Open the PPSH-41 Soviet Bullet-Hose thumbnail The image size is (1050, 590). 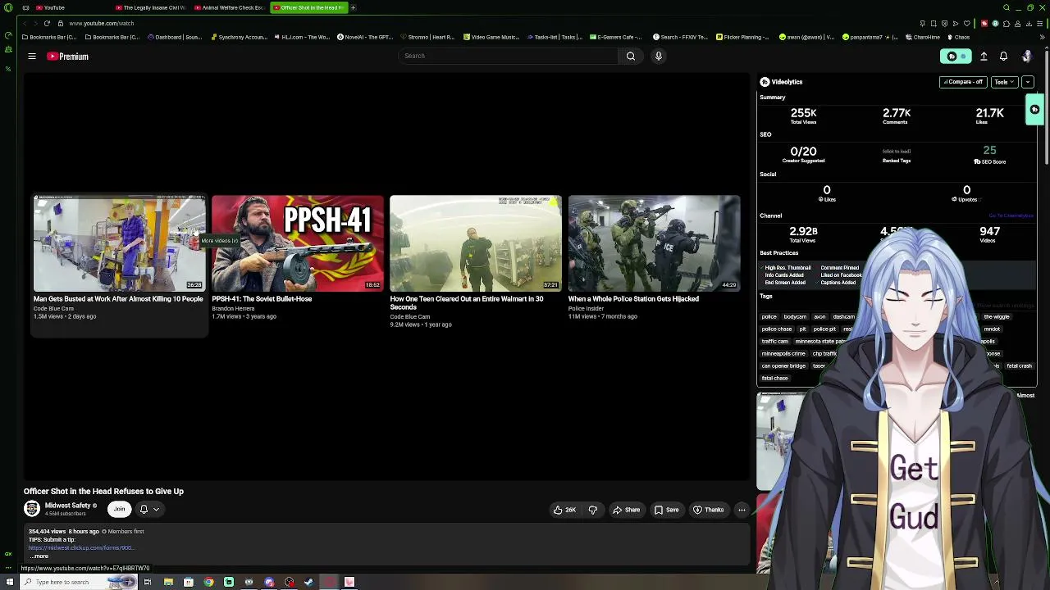[x=298, y=243]
